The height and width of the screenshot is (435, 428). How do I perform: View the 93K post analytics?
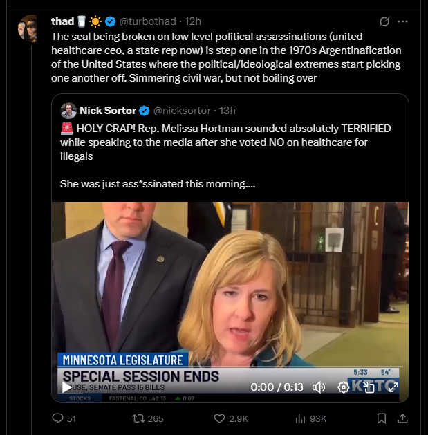pyautogui.click(x=300, y=418)
